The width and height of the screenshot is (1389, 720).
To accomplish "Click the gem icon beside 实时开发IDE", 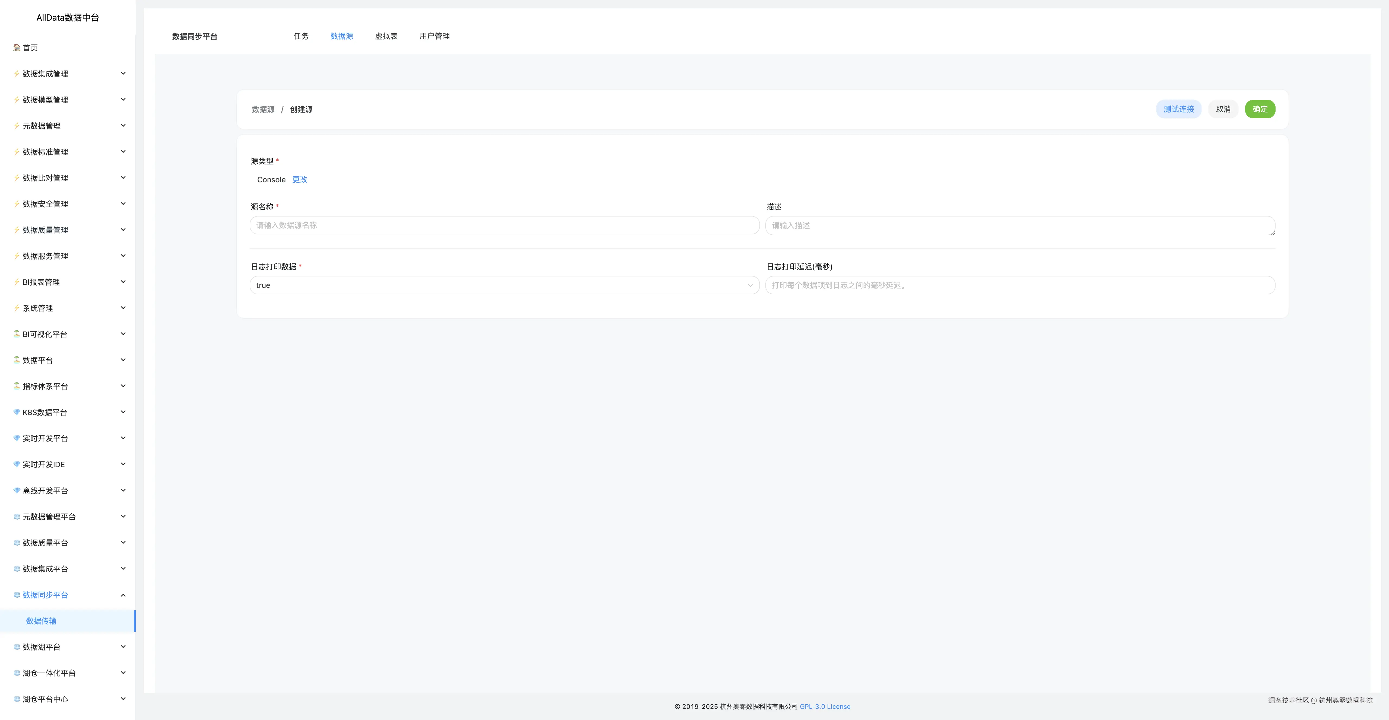I will (17, 464).
